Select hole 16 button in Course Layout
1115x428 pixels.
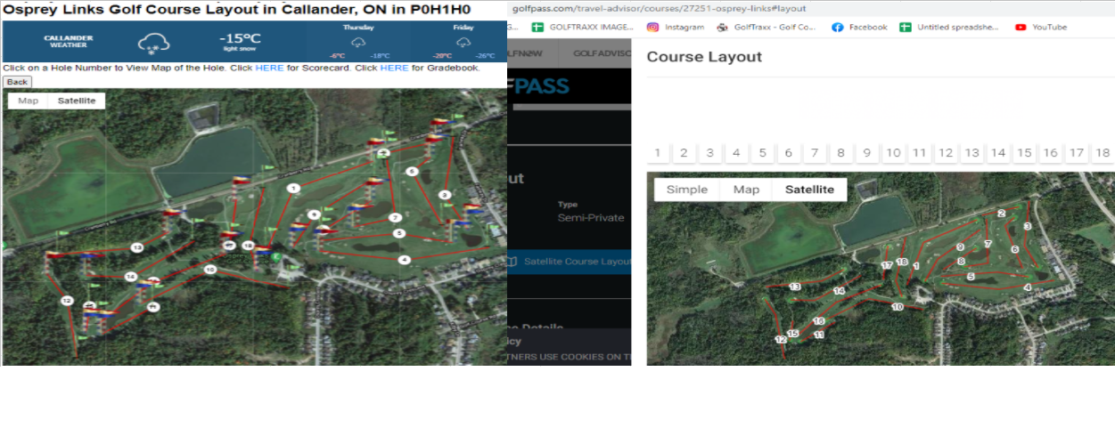pyautogui.click(x=1051, y=153)
